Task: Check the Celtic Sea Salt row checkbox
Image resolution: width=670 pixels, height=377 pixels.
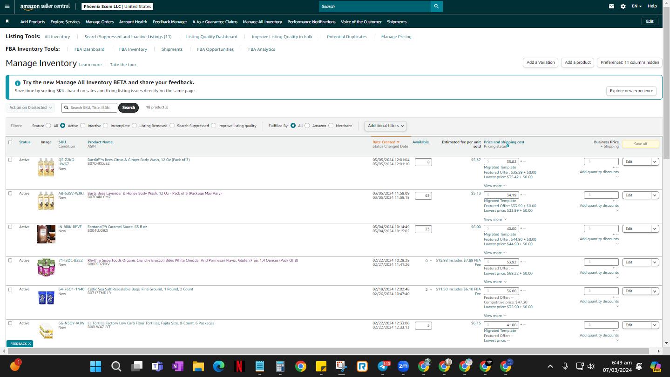Action: pos(10,289)
